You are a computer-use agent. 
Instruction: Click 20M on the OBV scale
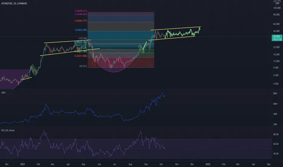click(275, 124)
